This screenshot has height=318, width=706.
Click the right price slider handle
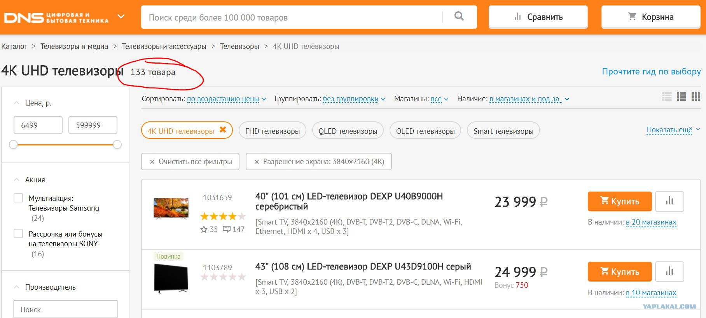point(117,145)
